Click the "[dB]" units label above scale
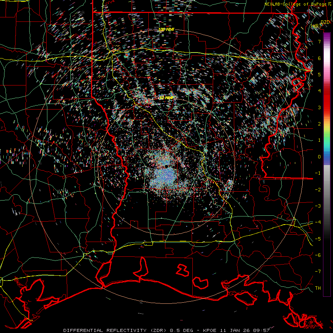This screenshot has height=333, width=333. (316, 26)
